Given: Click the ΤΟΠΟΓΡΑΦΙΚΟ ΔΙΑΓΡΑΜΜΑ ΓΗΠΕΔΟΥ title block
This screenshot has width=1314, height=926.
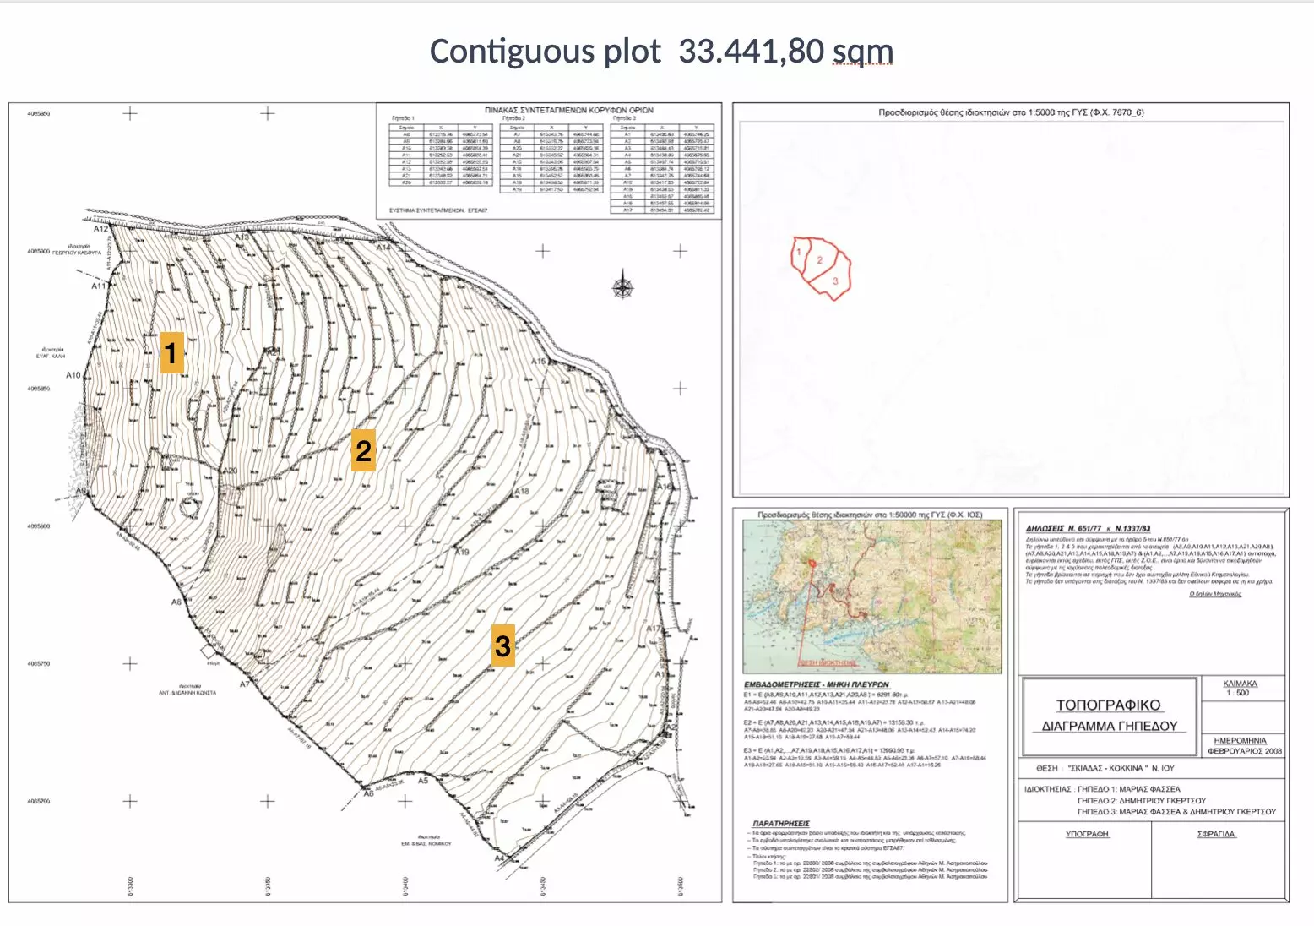Looking at the screenshot, I should (x=1108, y=715).
